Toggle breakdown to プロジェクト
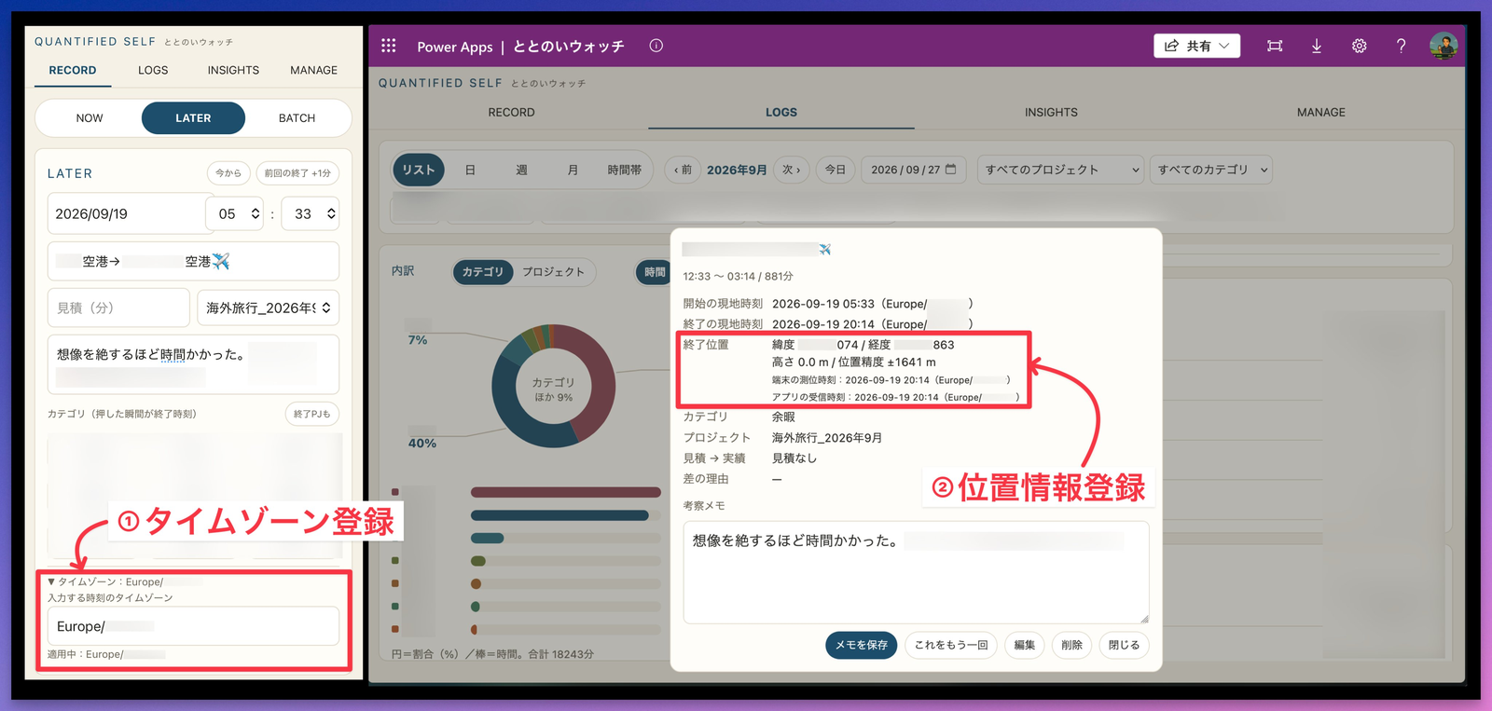 click(553, 272)
